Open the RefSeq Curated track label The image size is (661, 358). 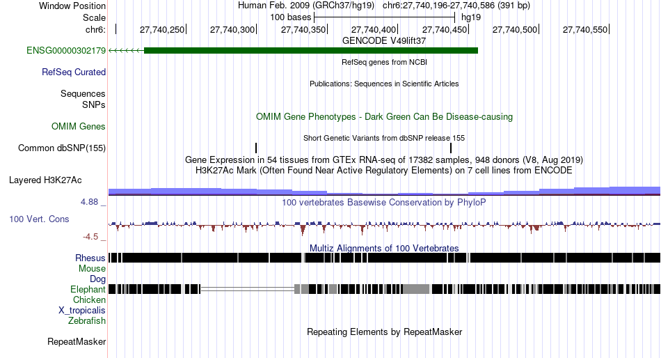[73, 72]
